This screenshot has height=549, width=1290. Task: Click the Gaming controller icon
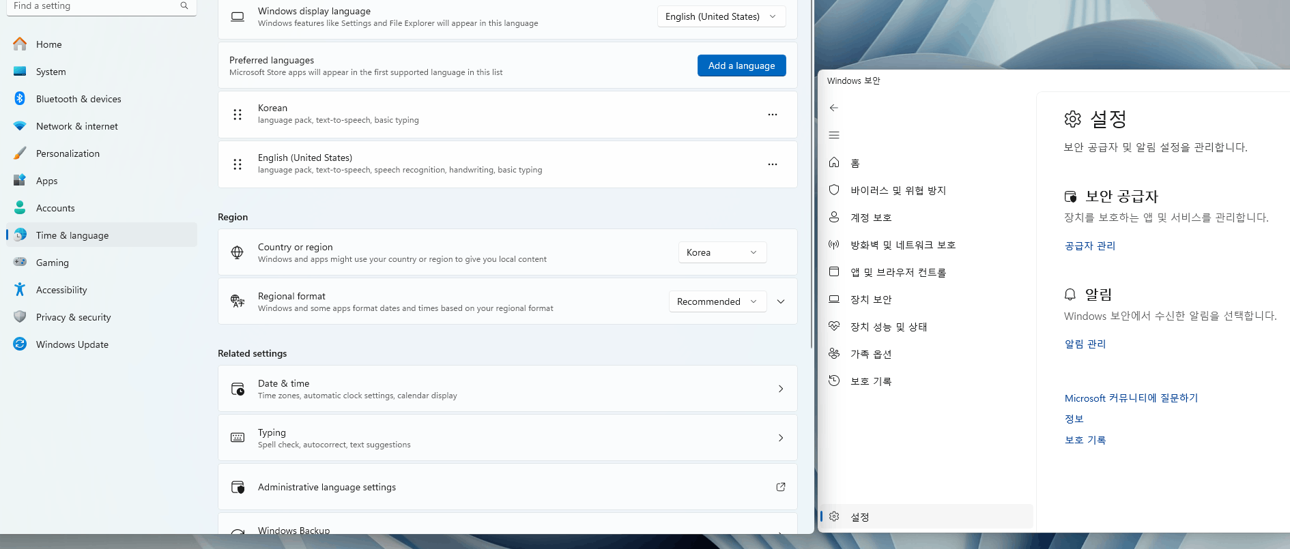tap(20, 262)
